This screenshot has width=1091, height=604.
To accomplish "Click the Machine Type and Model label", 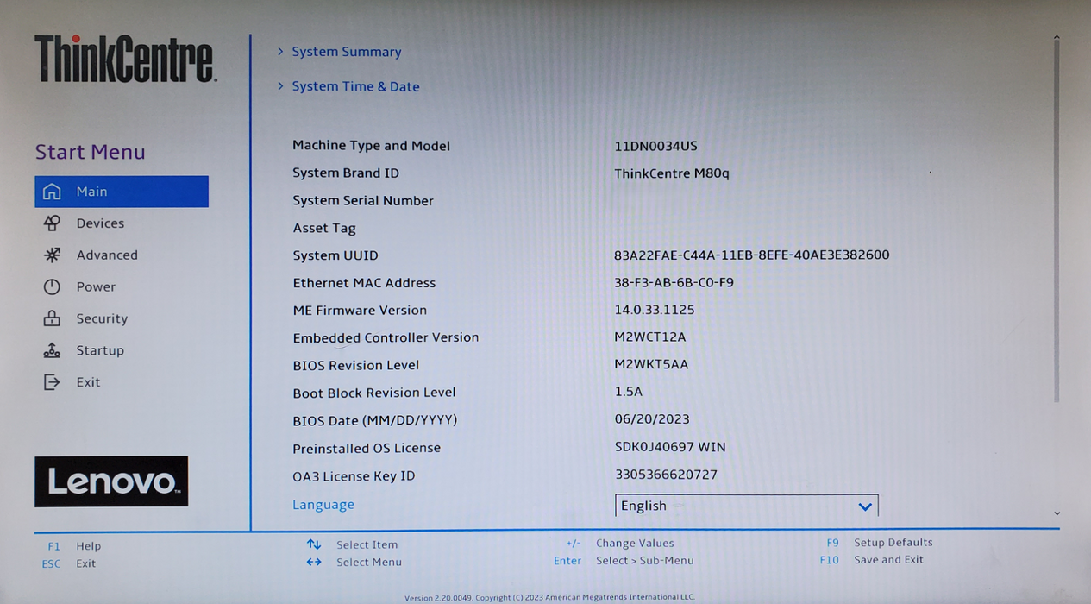I will 372,146.
